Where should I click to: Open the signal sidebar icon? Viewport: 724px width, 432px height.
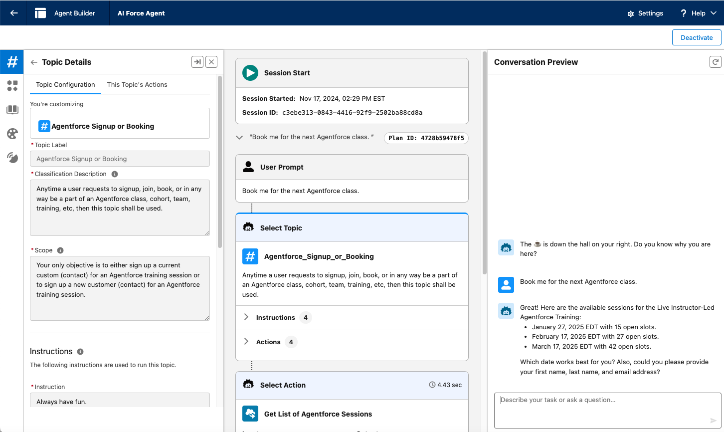[x=12, y=158]
